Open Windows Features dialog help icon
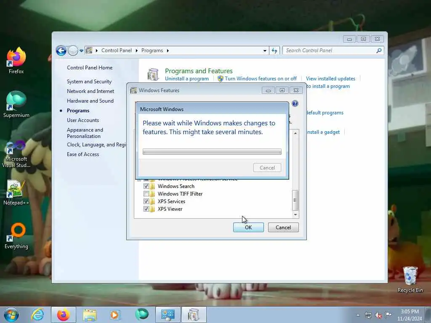This screenshot has width=431, height=323. pyautogui.click(x=295, y=103)
